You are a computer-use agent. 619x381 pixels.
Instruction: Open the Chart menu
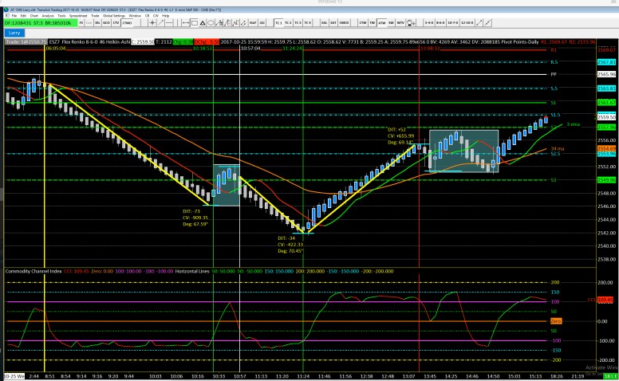tap(34, 15)
